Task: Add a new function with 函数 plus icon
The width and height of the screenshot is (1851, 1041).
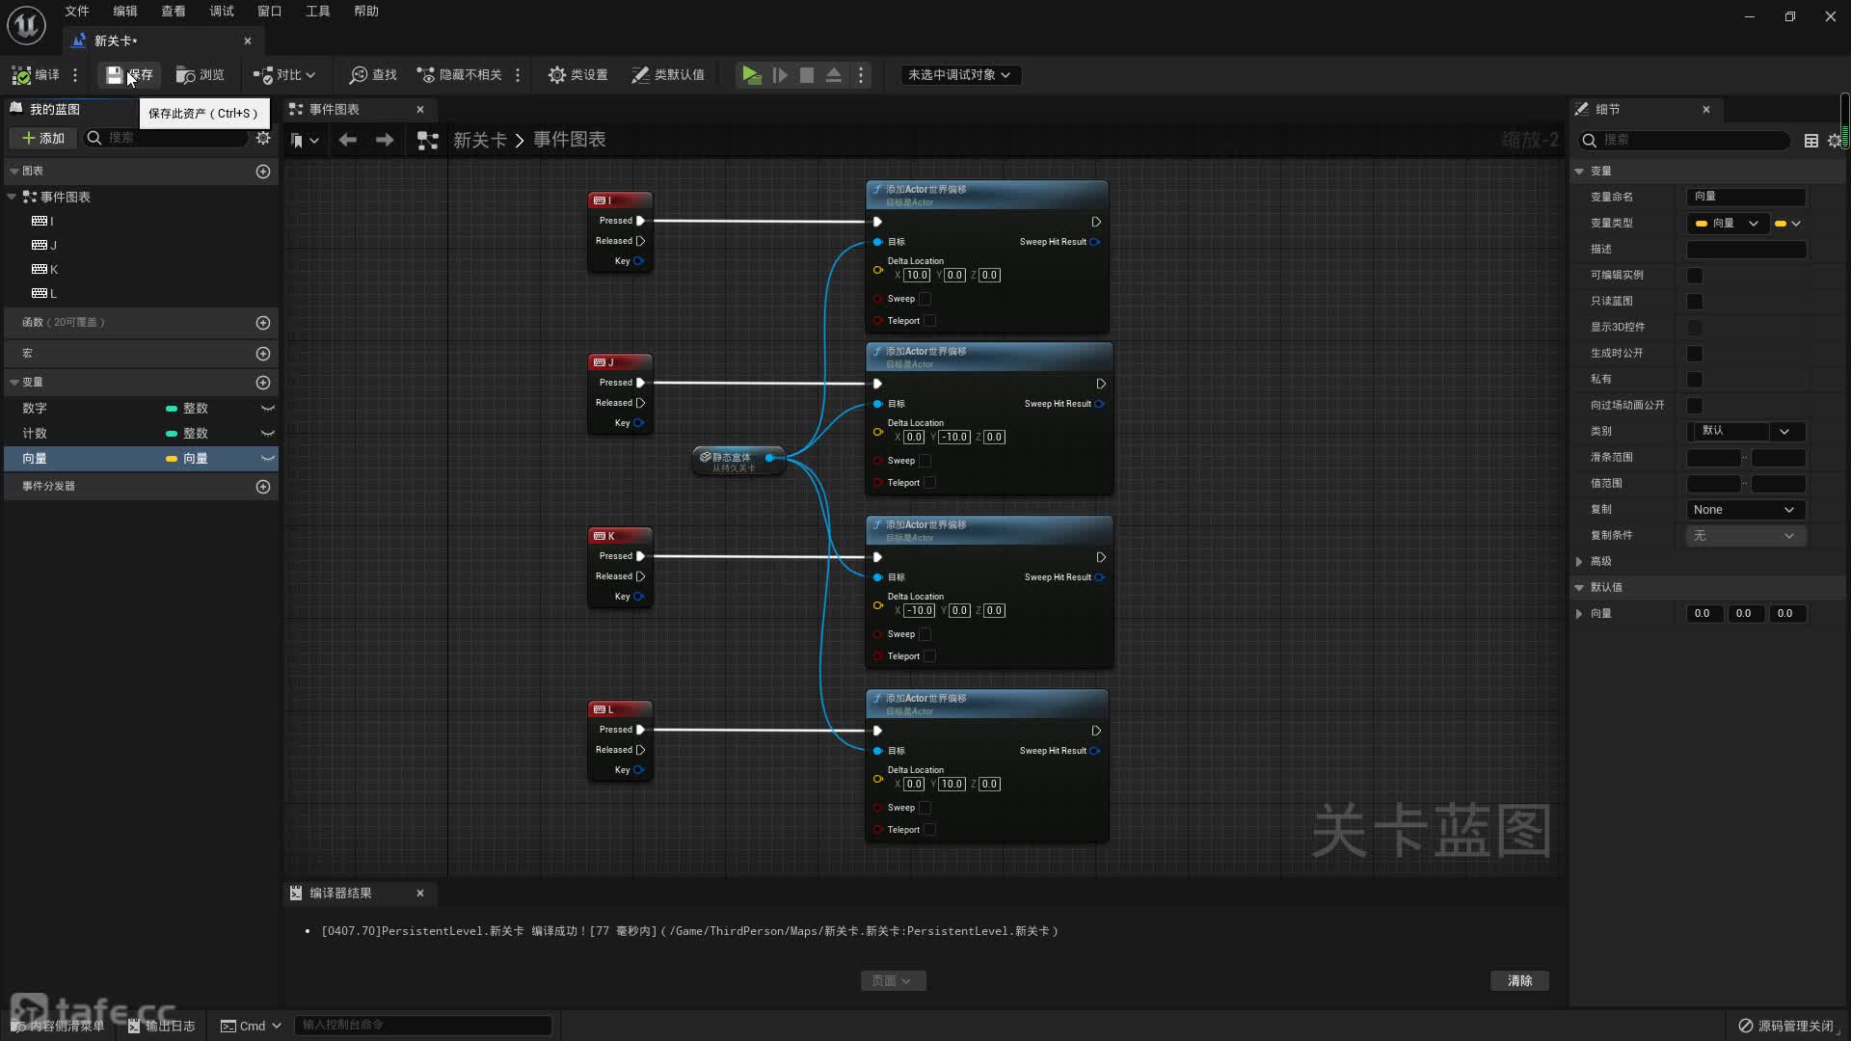Action: point(263,323)
